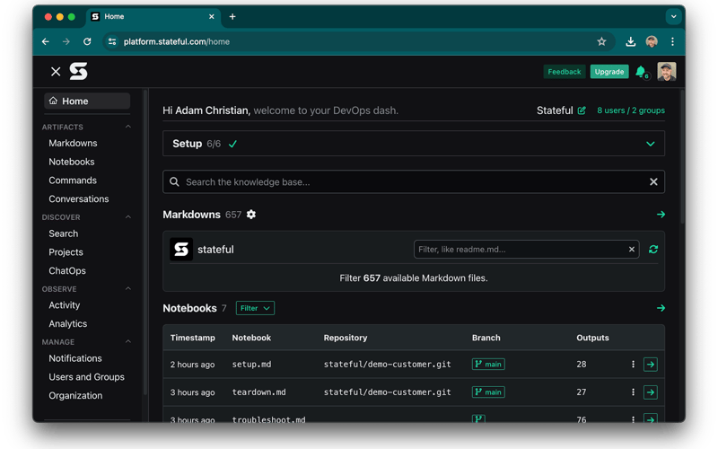Click Chrome profile avatar in toolbar
718x449 pixels.
pos(652,41)
